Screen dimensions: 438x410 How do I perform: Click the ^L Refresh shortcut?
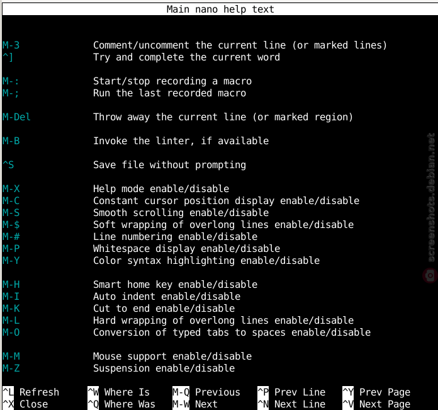pos(31,392)
